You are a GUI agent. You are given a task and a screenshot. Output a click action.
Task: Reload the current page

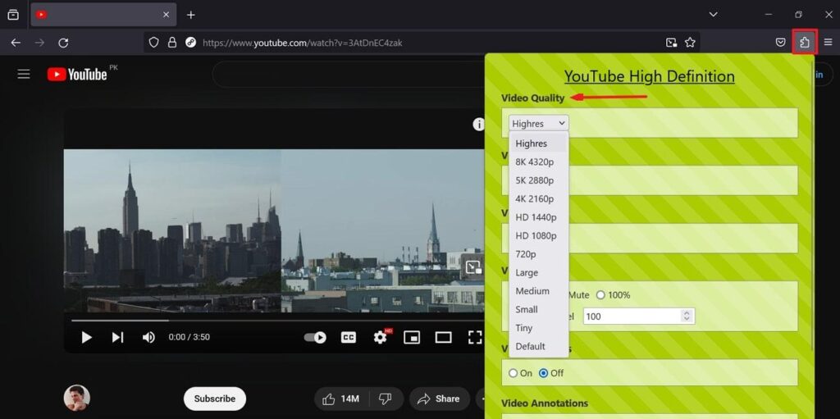[x=63, y=43]
